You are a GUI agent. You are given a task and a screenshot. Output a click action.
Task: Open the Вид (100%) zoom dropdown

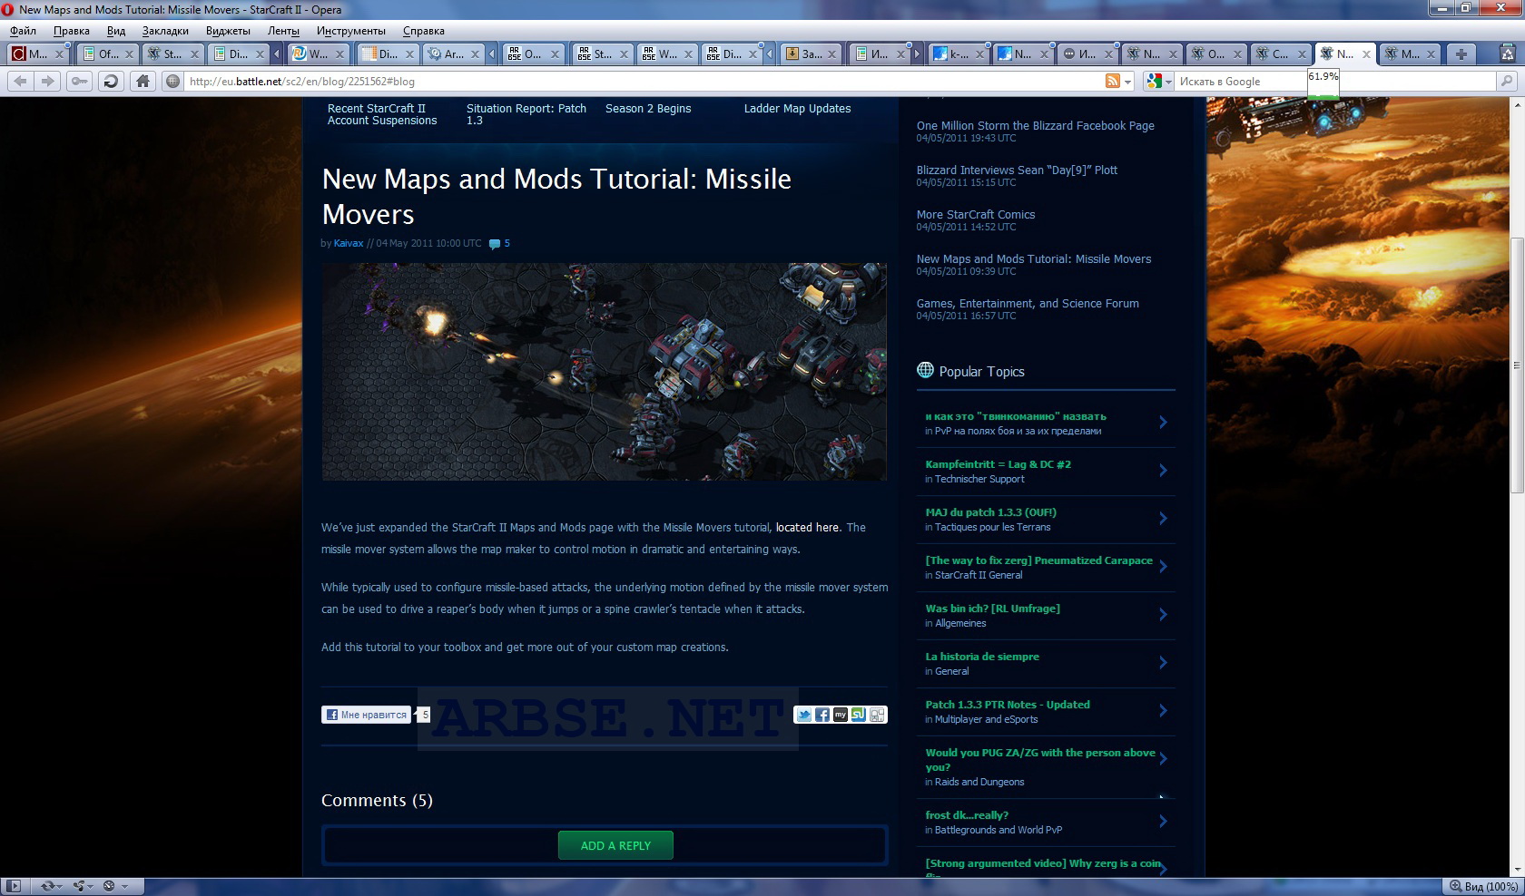click(x=1483, y=886)
